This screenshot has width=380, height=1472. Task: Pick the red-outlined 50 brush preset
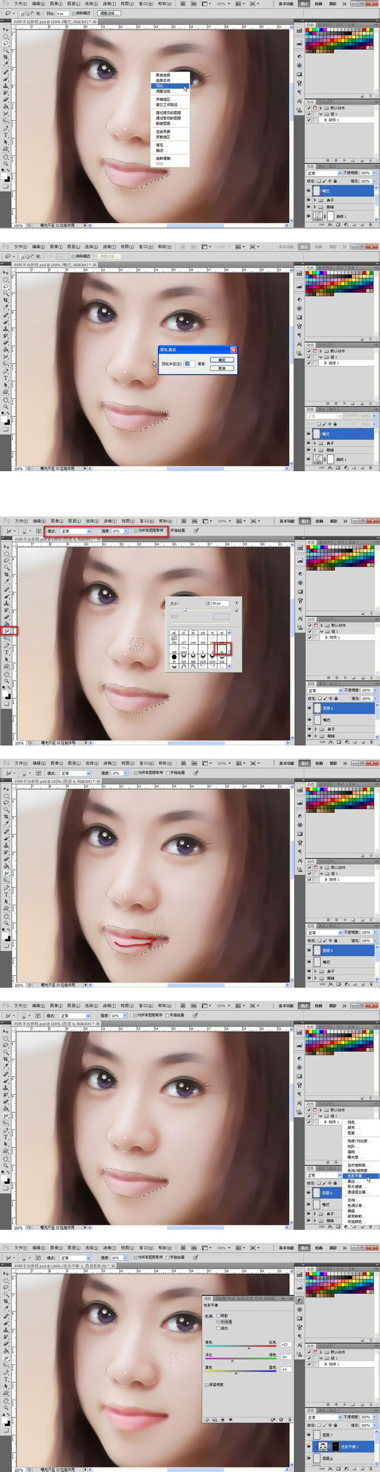coord(222,650)
